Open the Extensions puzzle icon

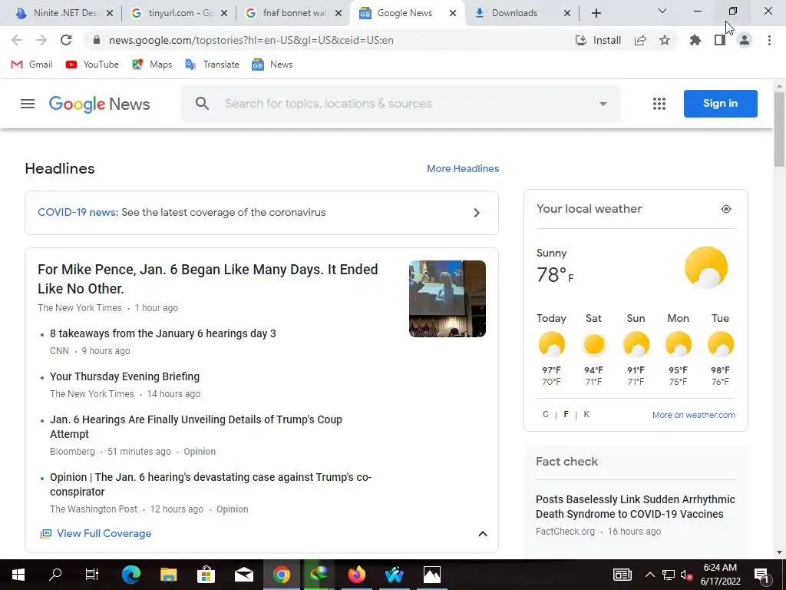(695, 40)
